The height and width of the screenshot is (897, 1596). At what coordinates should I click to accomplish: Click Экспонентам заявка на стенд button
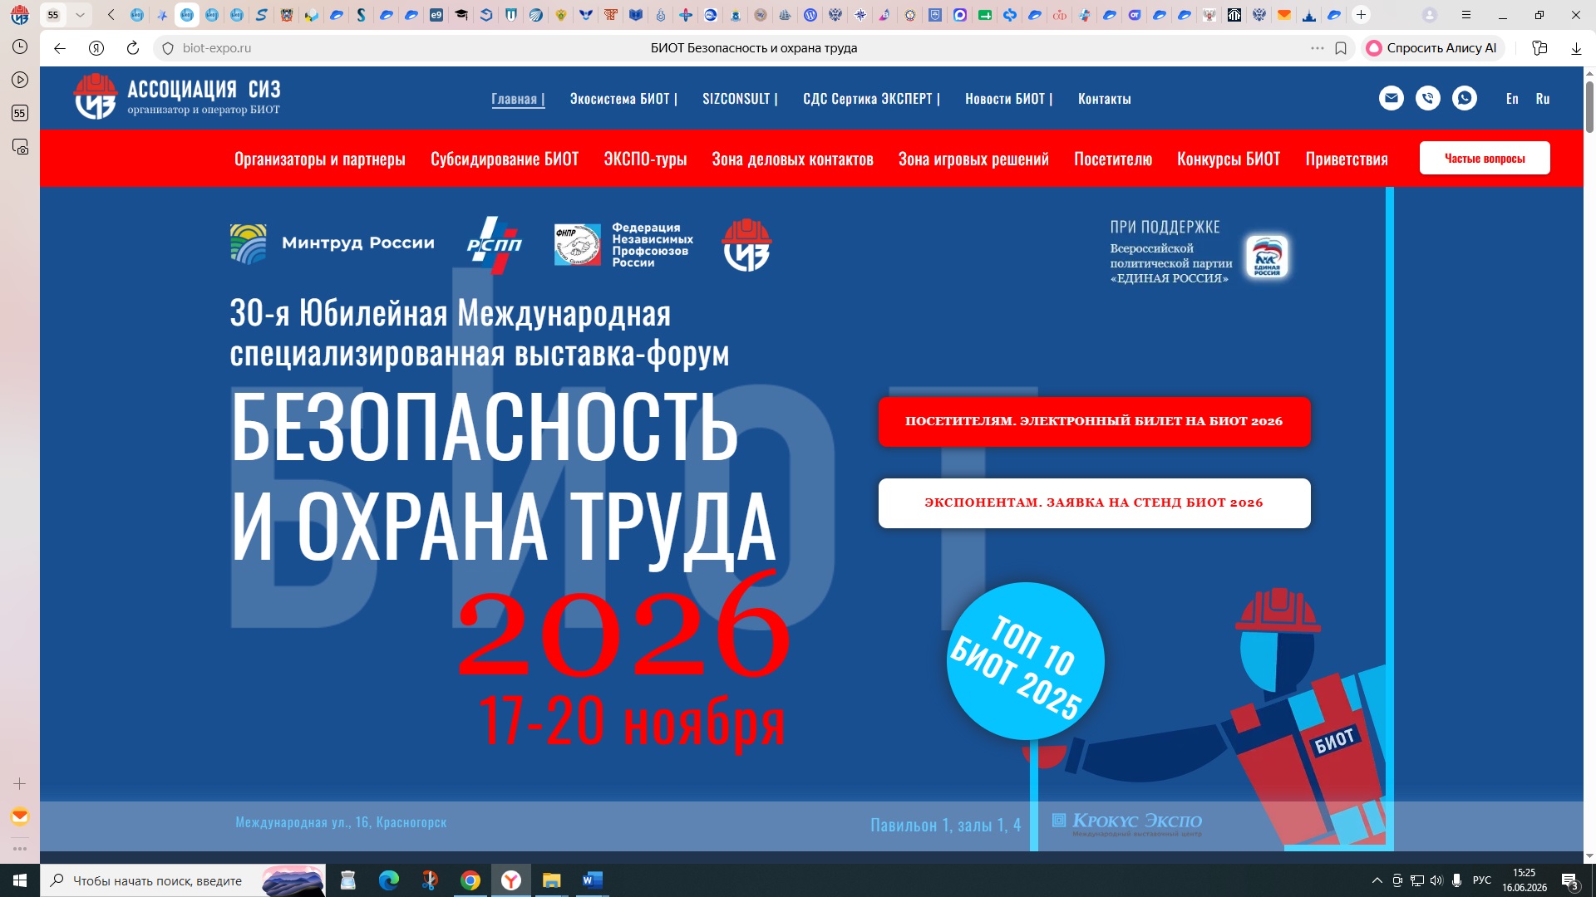[1094, 503]
